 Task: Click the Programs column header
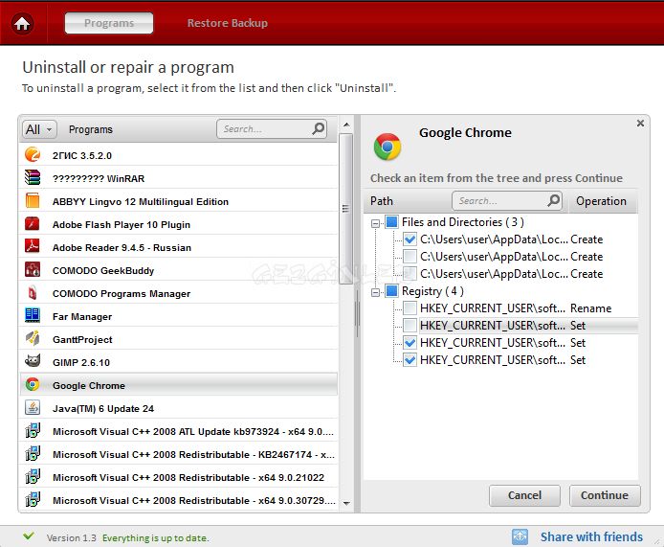click(x=91, y=129)
